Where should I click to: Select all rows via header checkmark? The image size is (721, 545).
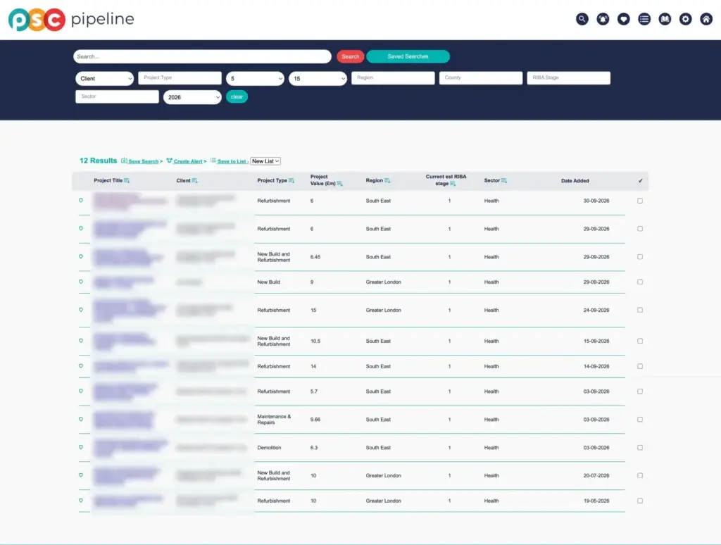pyautogui.click(x=641, y=181)
